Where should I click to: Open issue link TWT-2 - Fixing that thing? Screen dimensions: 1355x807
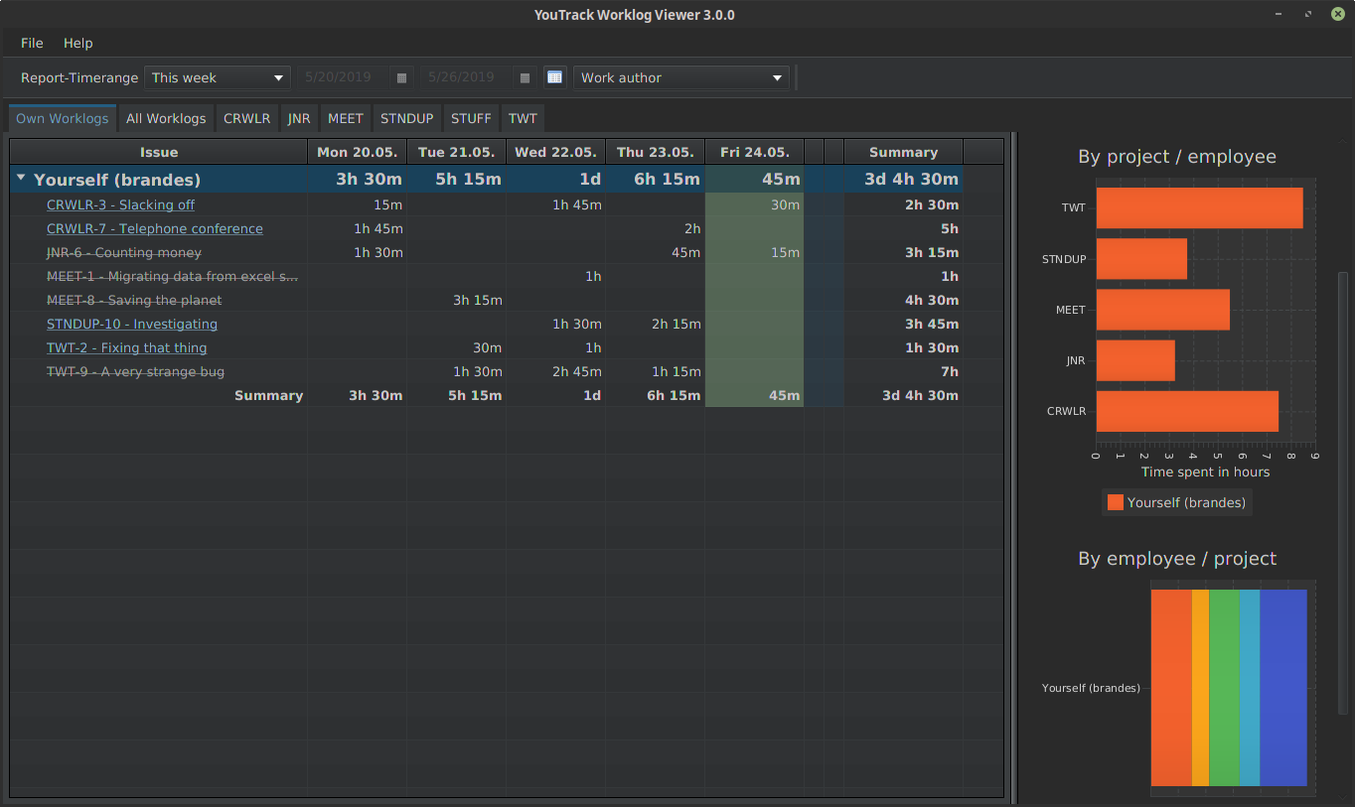[127, 347]
